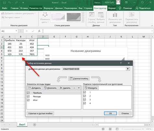154x131 pixels.
Task: Click the collapse dialog range selector icon
Action: tap(128, 69)
